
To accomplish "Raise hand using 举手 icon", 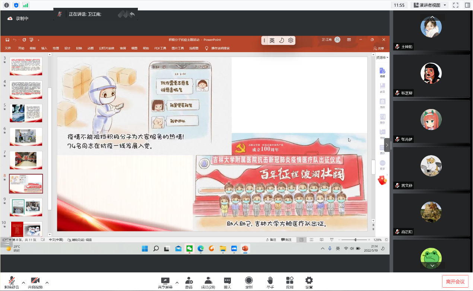I will coord(270,281).
